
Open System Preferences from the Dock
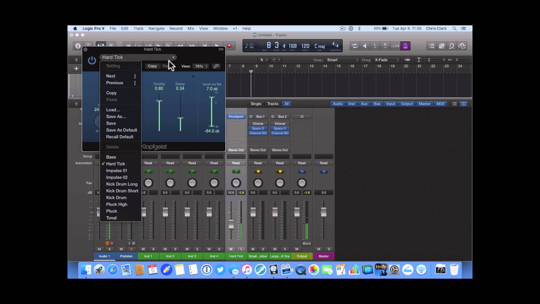point(394,270)
